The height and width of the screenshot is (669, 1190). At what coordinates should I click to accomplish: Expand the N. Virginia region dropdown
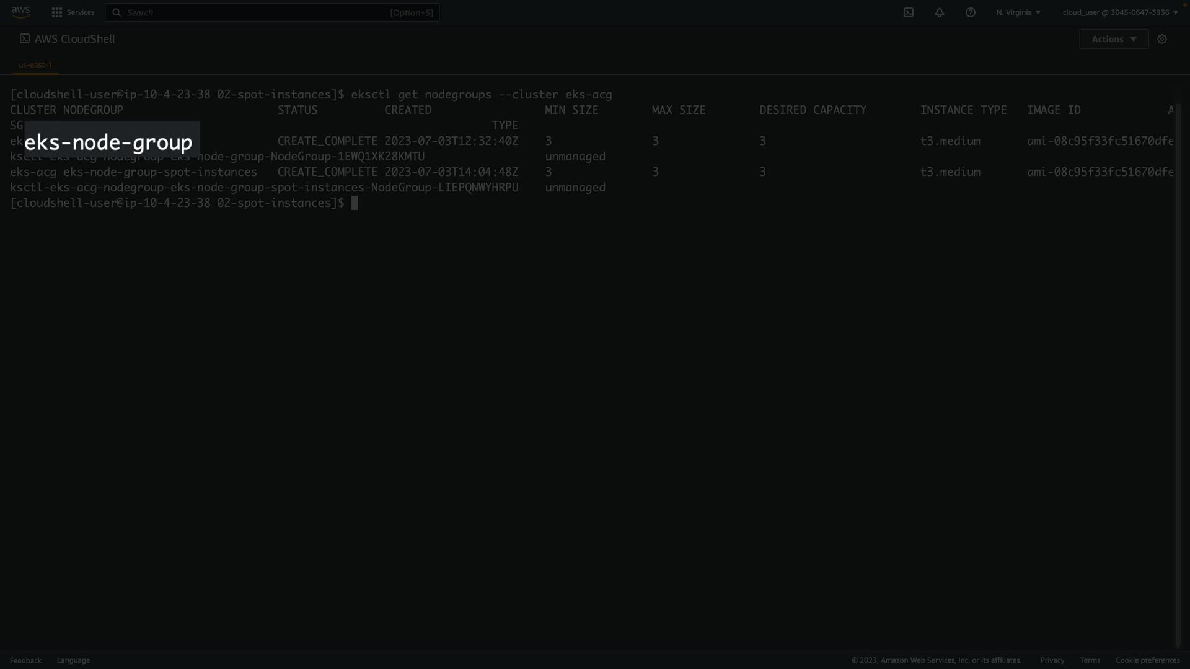[x=1018, y=12]
